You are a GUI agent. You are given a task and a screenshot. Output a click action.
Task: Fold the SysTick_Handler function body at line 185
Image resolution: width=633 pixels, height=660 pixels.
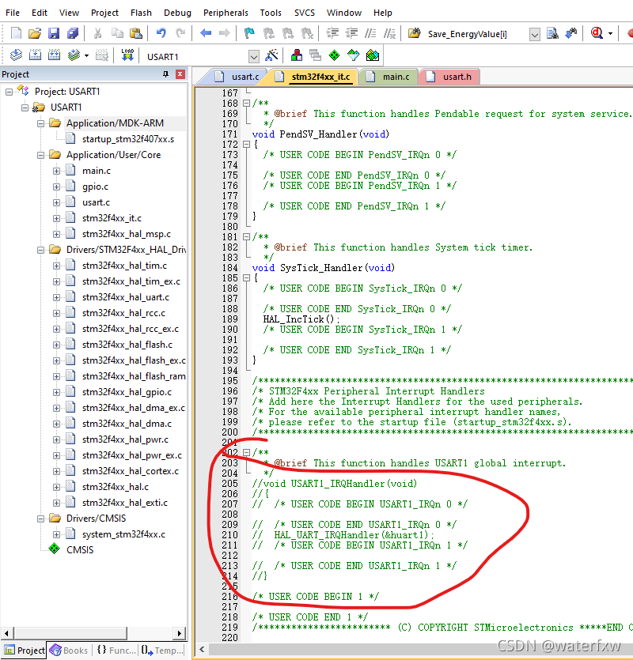click(x=247, y=277)
